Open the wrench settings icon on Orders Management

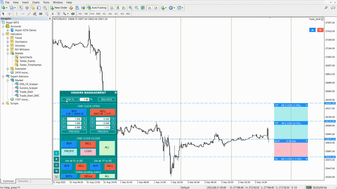56,171
